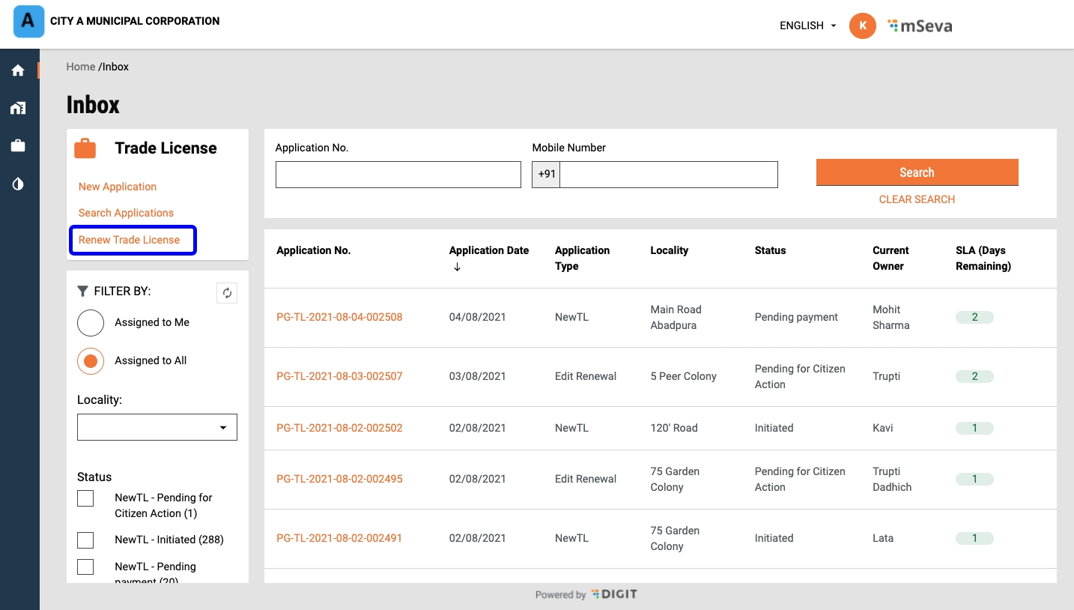Open the Locality dropdown
1074x610 pixels.
pos(157,427)
